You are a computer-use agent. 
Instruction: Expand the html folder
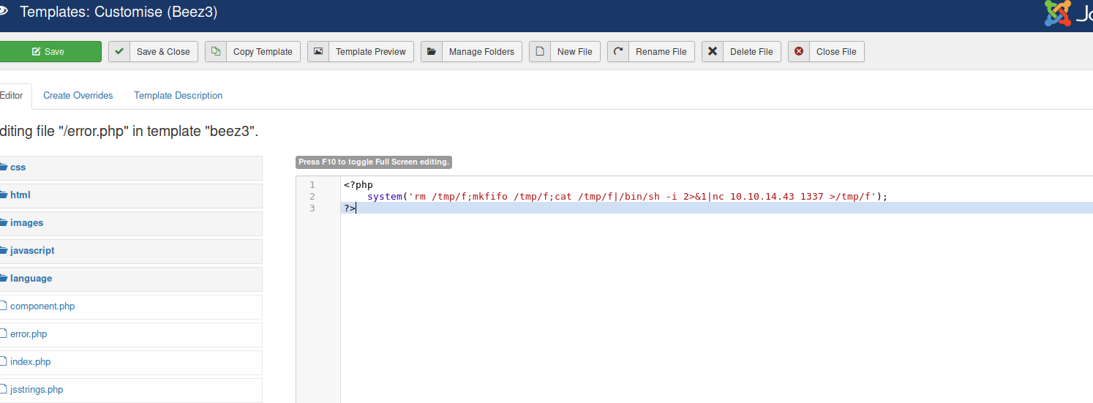(131, 195)
